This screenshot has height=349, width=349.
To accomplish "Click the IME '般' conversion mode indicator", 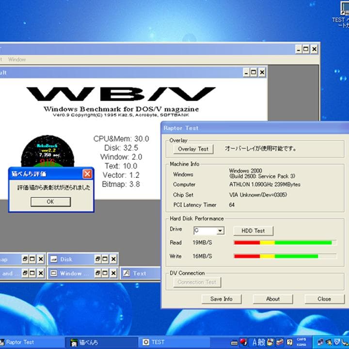I will pyautogui.click(x=262, y=342).
